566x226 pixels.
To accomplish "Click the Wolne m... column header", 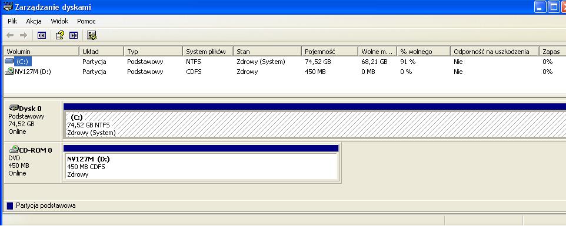I will pos(377,52).
